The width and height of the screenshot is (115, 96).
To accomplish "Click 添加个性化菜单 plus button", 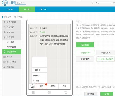I will [x=105, y=59].
